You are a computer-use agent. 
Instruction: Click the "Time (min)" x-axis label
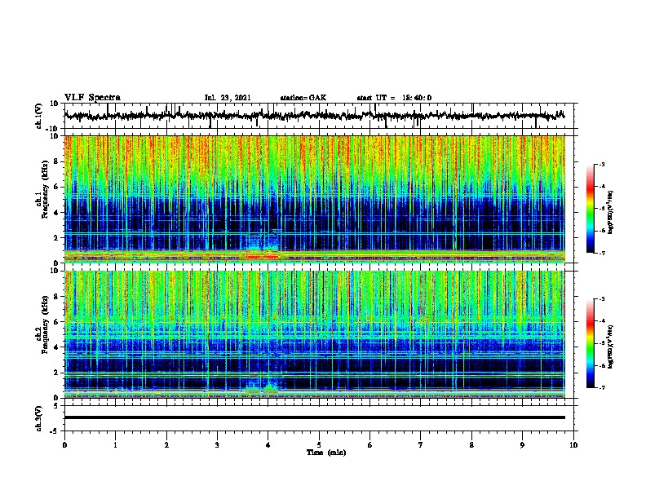tap(326, 453)
